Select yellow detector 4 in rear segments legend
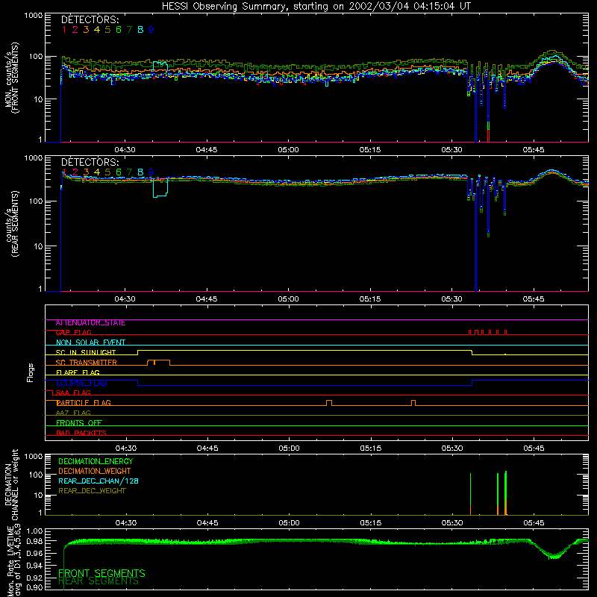Viewport: 597px width, 597px height. [97, 172]
